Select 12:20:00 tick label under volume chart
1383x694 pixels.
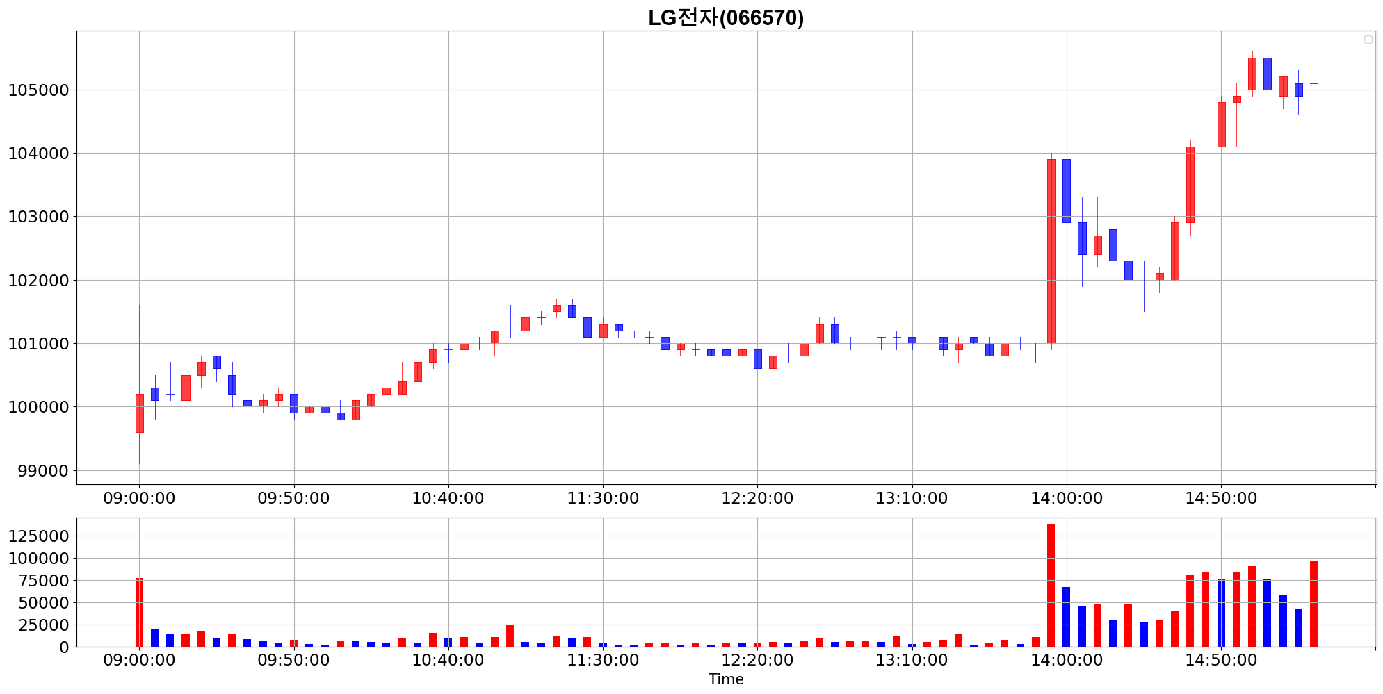pyautogui.click(x=757, y=661)
